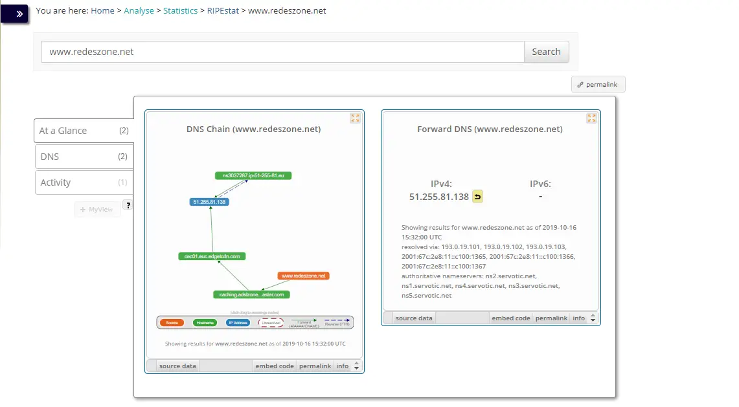Add a MyView tab
This screenshot has width=739, height=407.
click(x=97, y=209)
